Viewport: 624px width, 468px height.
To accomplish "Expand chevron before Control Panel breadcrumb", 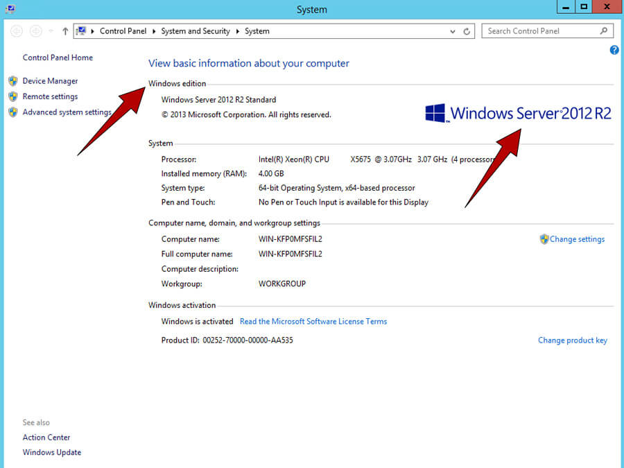I will (92, 31).
